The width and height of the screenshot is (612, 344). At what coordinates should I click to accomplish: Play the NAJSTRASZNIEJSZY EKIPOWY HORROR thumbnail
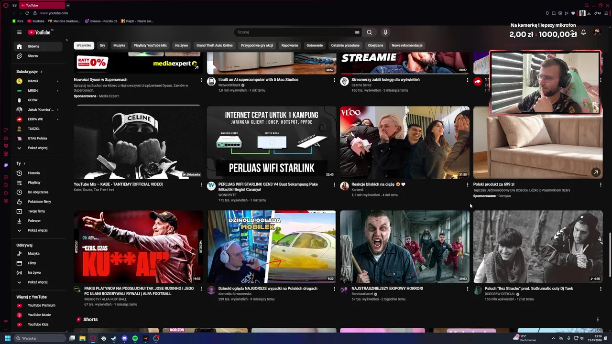point(404,247)
